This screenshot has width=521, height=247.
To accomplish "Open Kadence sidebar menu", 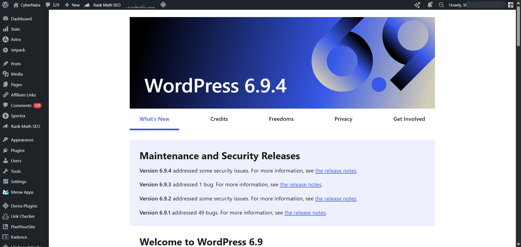I will [24, 237].
